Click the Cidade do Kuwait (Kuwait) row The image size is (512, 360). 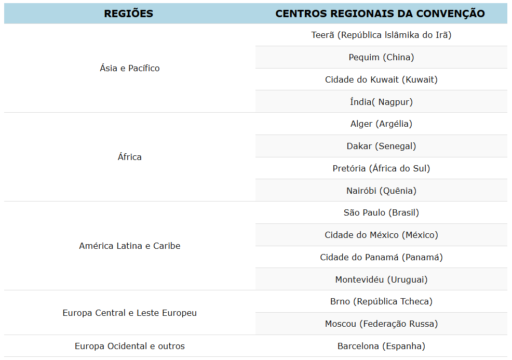[381, 79]
